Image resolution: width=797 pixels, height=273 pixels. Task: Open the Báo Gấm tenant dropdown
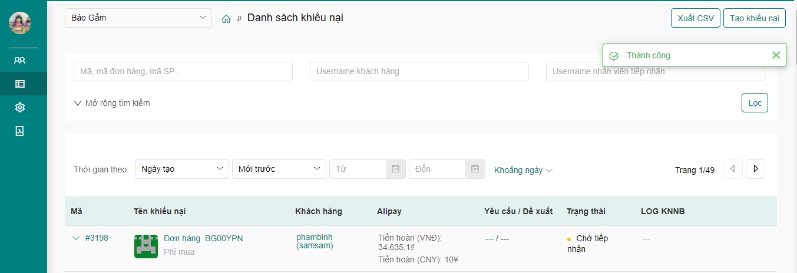(x=138, y=18)
